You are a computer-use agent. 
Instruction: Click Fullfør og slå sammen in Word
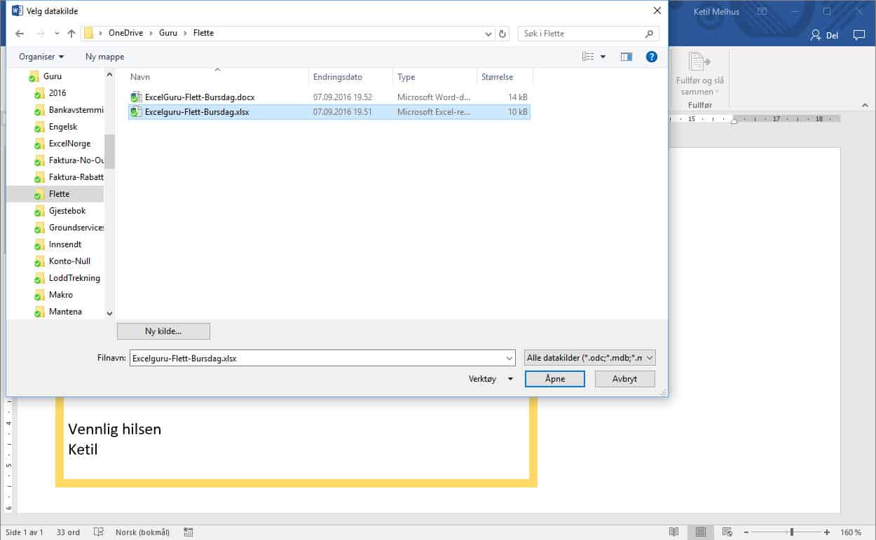pyautogui.click(x=699, y=73)
